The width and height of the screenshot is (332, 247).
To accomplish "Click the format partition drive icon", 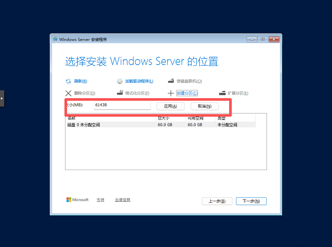I will [x=120, y=93].
